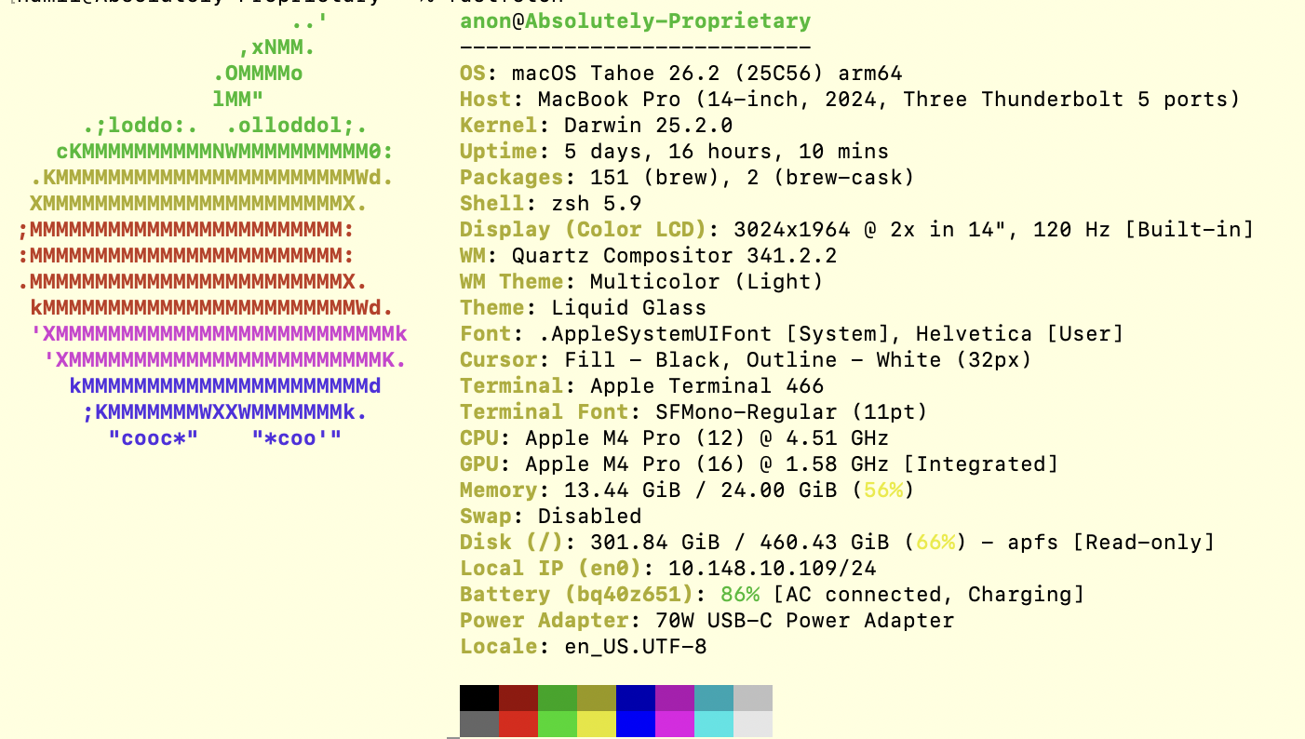
Task: Select the green '86%' battery percentage
Action: 740,595
